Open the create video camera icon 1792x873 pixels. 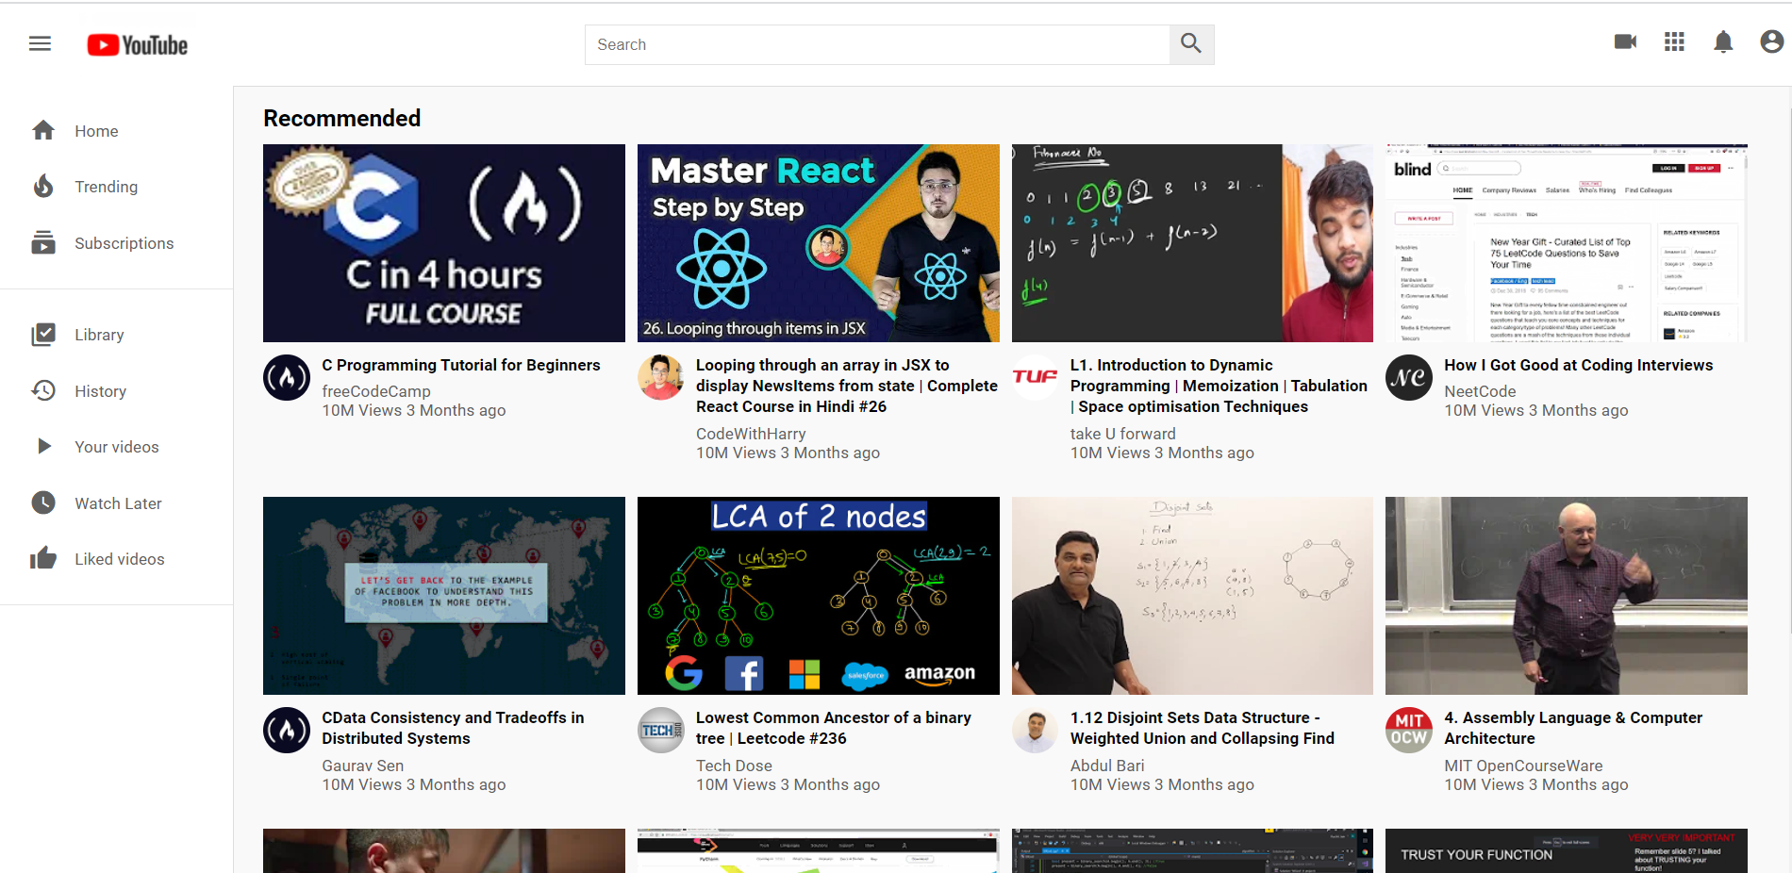(x=1625, y=41)
